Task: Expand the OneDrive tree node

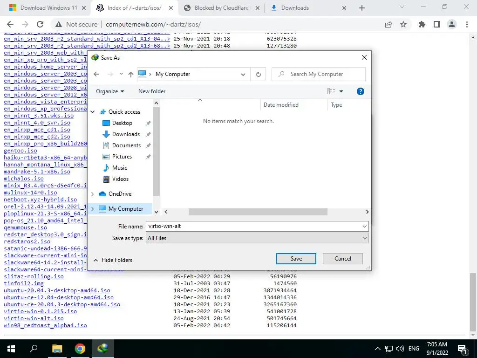Action: [x=93, y=194]
